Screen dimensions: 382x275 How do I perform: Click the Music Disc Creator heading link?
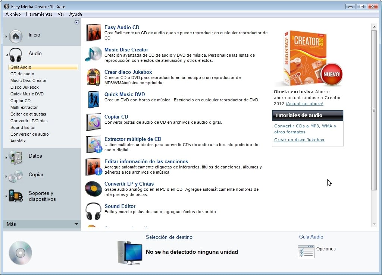(x=126, y=50)
